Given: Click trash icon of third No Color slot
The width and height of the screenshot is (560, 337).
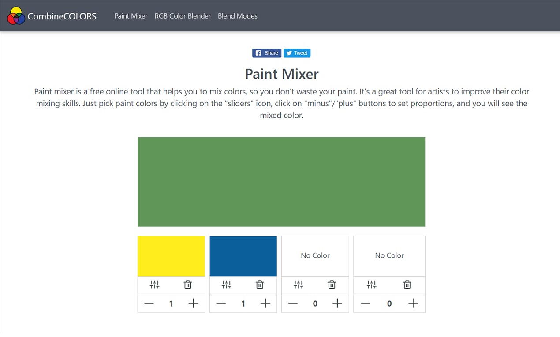Looking at the screenshot, I should point(332,285).
